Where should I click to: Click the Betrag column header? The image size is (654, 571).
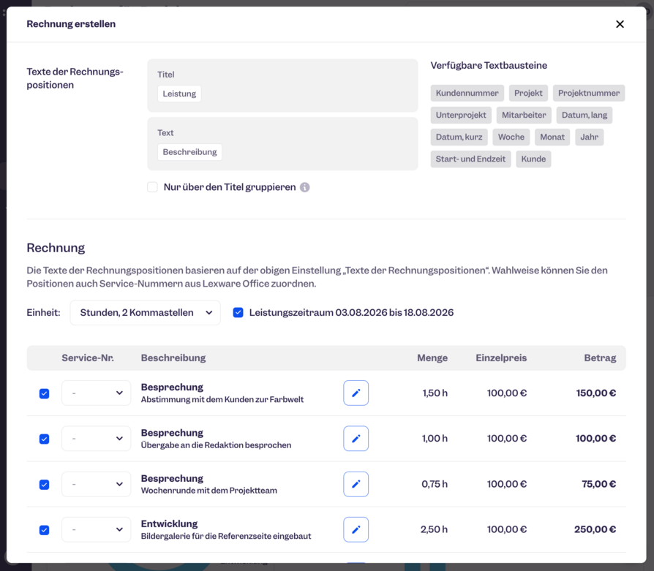(600, 358)
